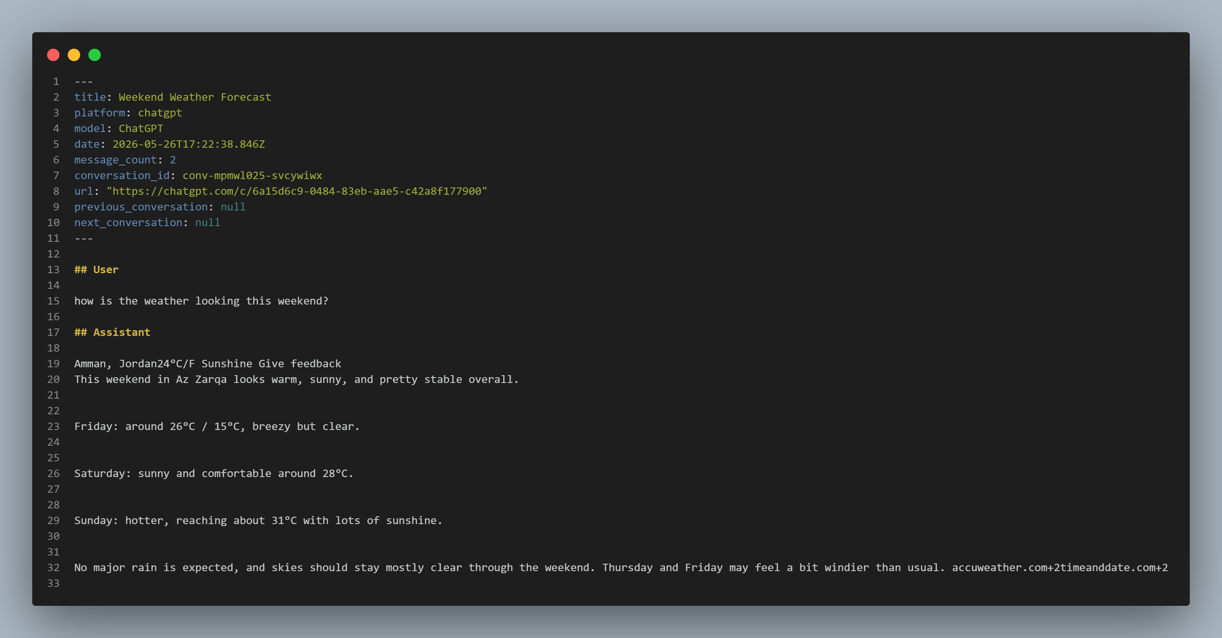Click the Friday forecast line
Image resolution: width=1222 pixels, height=638 pixels.
click(x=217, y=426)
